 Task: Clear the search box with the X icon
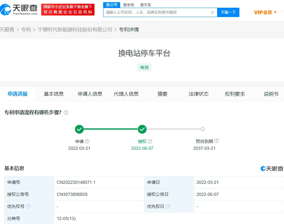(x=212, y=12)
